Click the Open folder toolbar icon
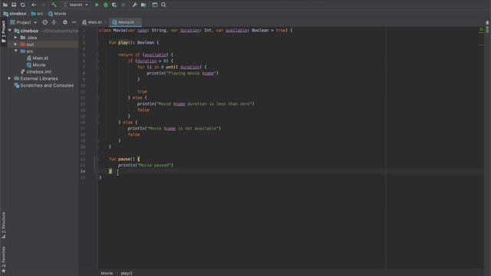 5,5
